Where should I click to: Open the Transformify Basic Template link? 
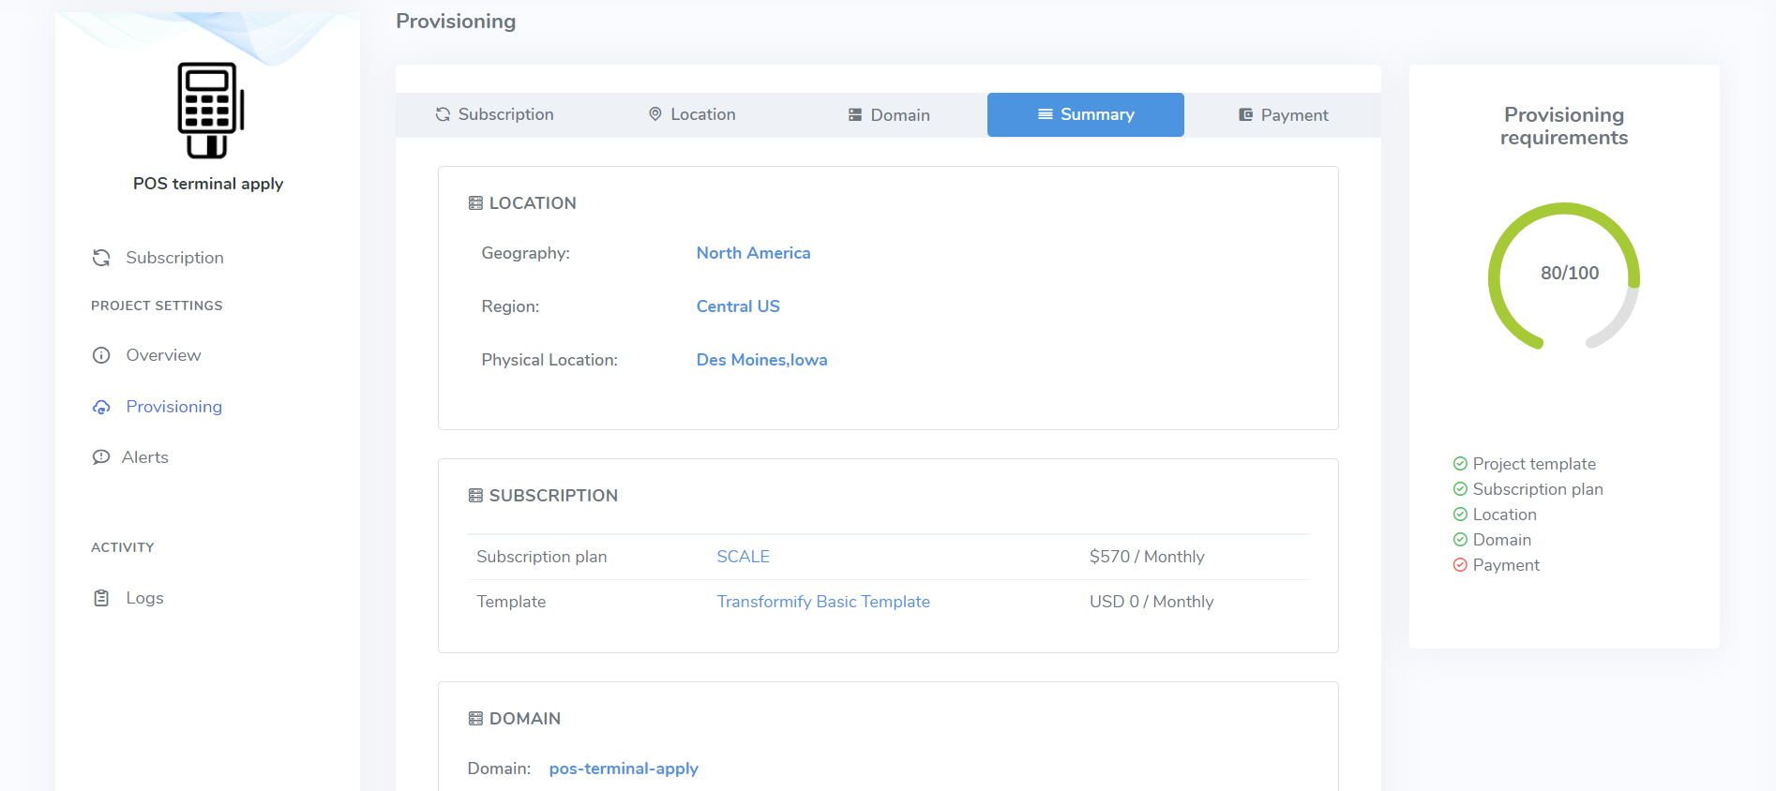tap(823, 602)
